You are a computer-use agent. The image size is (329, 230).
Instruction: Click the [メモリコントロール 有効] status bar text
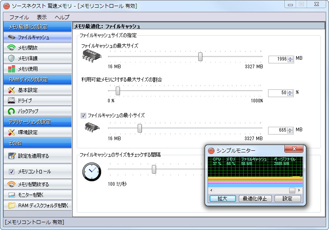coord(35,222)
